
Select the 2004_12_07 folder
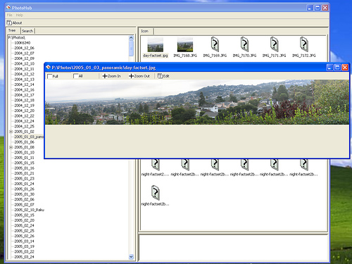(x=24, y=54)
